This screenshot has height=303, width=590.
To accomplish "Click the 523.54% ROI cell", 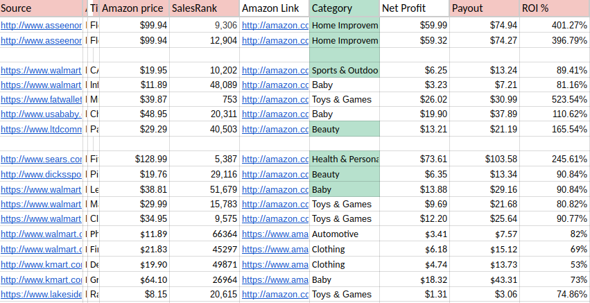I will pyautogui.click(x=555, y=99).
